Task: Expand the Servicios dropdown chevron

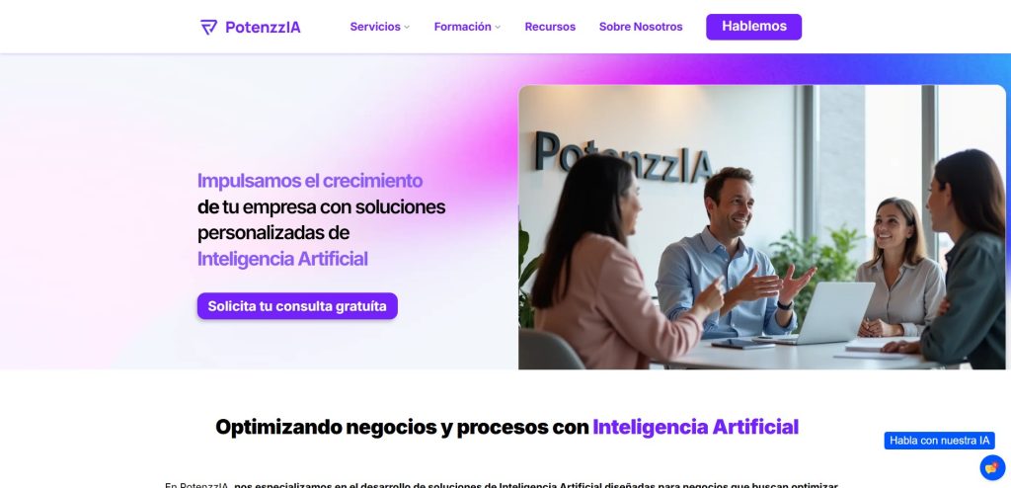Action: [x=407, y=27]
